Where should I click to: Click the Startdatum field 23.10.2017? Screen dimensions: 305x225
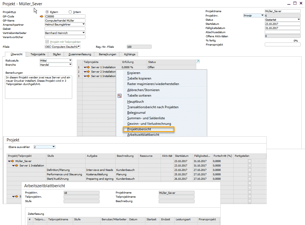coord(282,24)
